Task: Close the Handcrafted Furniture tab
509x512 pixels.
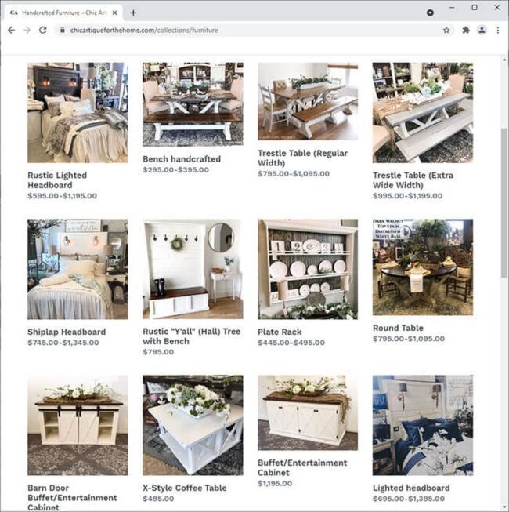Action: point(114,13)
